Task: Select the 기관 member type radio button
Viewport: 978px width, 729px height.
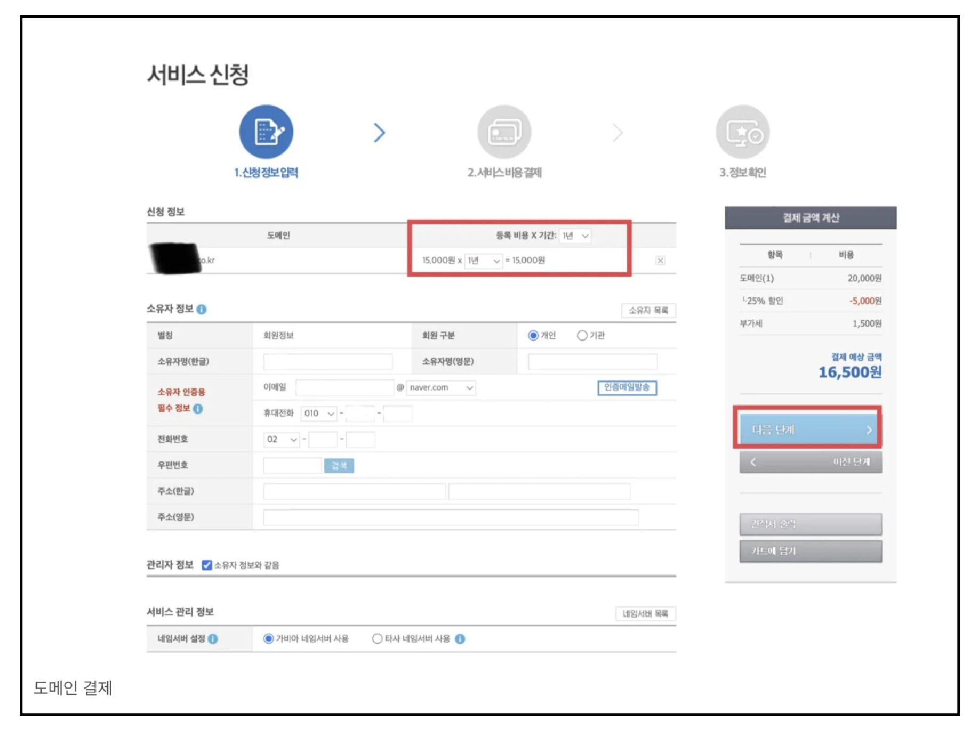Action: click(x=582, y=335)
